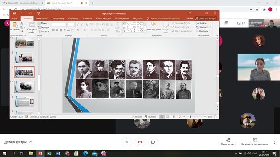The height and width of the screenshot is (157, 280).
Task: Select the star shape in shapes gallery
Action: click(x=141, y=31)
